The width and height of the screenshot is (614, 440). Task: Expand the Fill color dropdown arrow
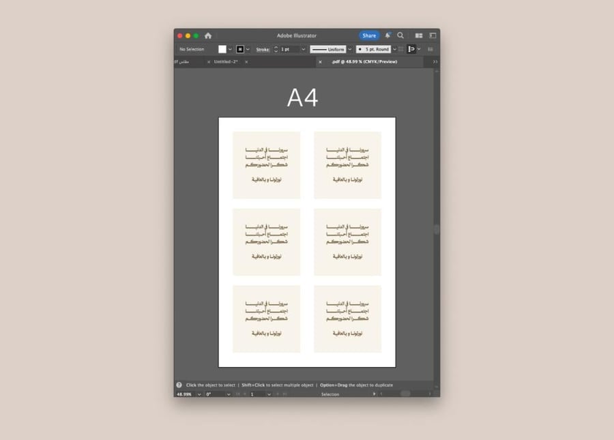coord(231,49)
